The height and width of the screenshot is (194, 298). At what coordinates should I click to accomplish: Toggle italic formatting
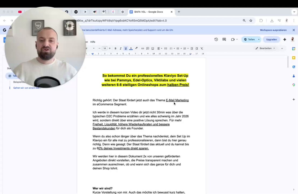[x=121, y=48]
